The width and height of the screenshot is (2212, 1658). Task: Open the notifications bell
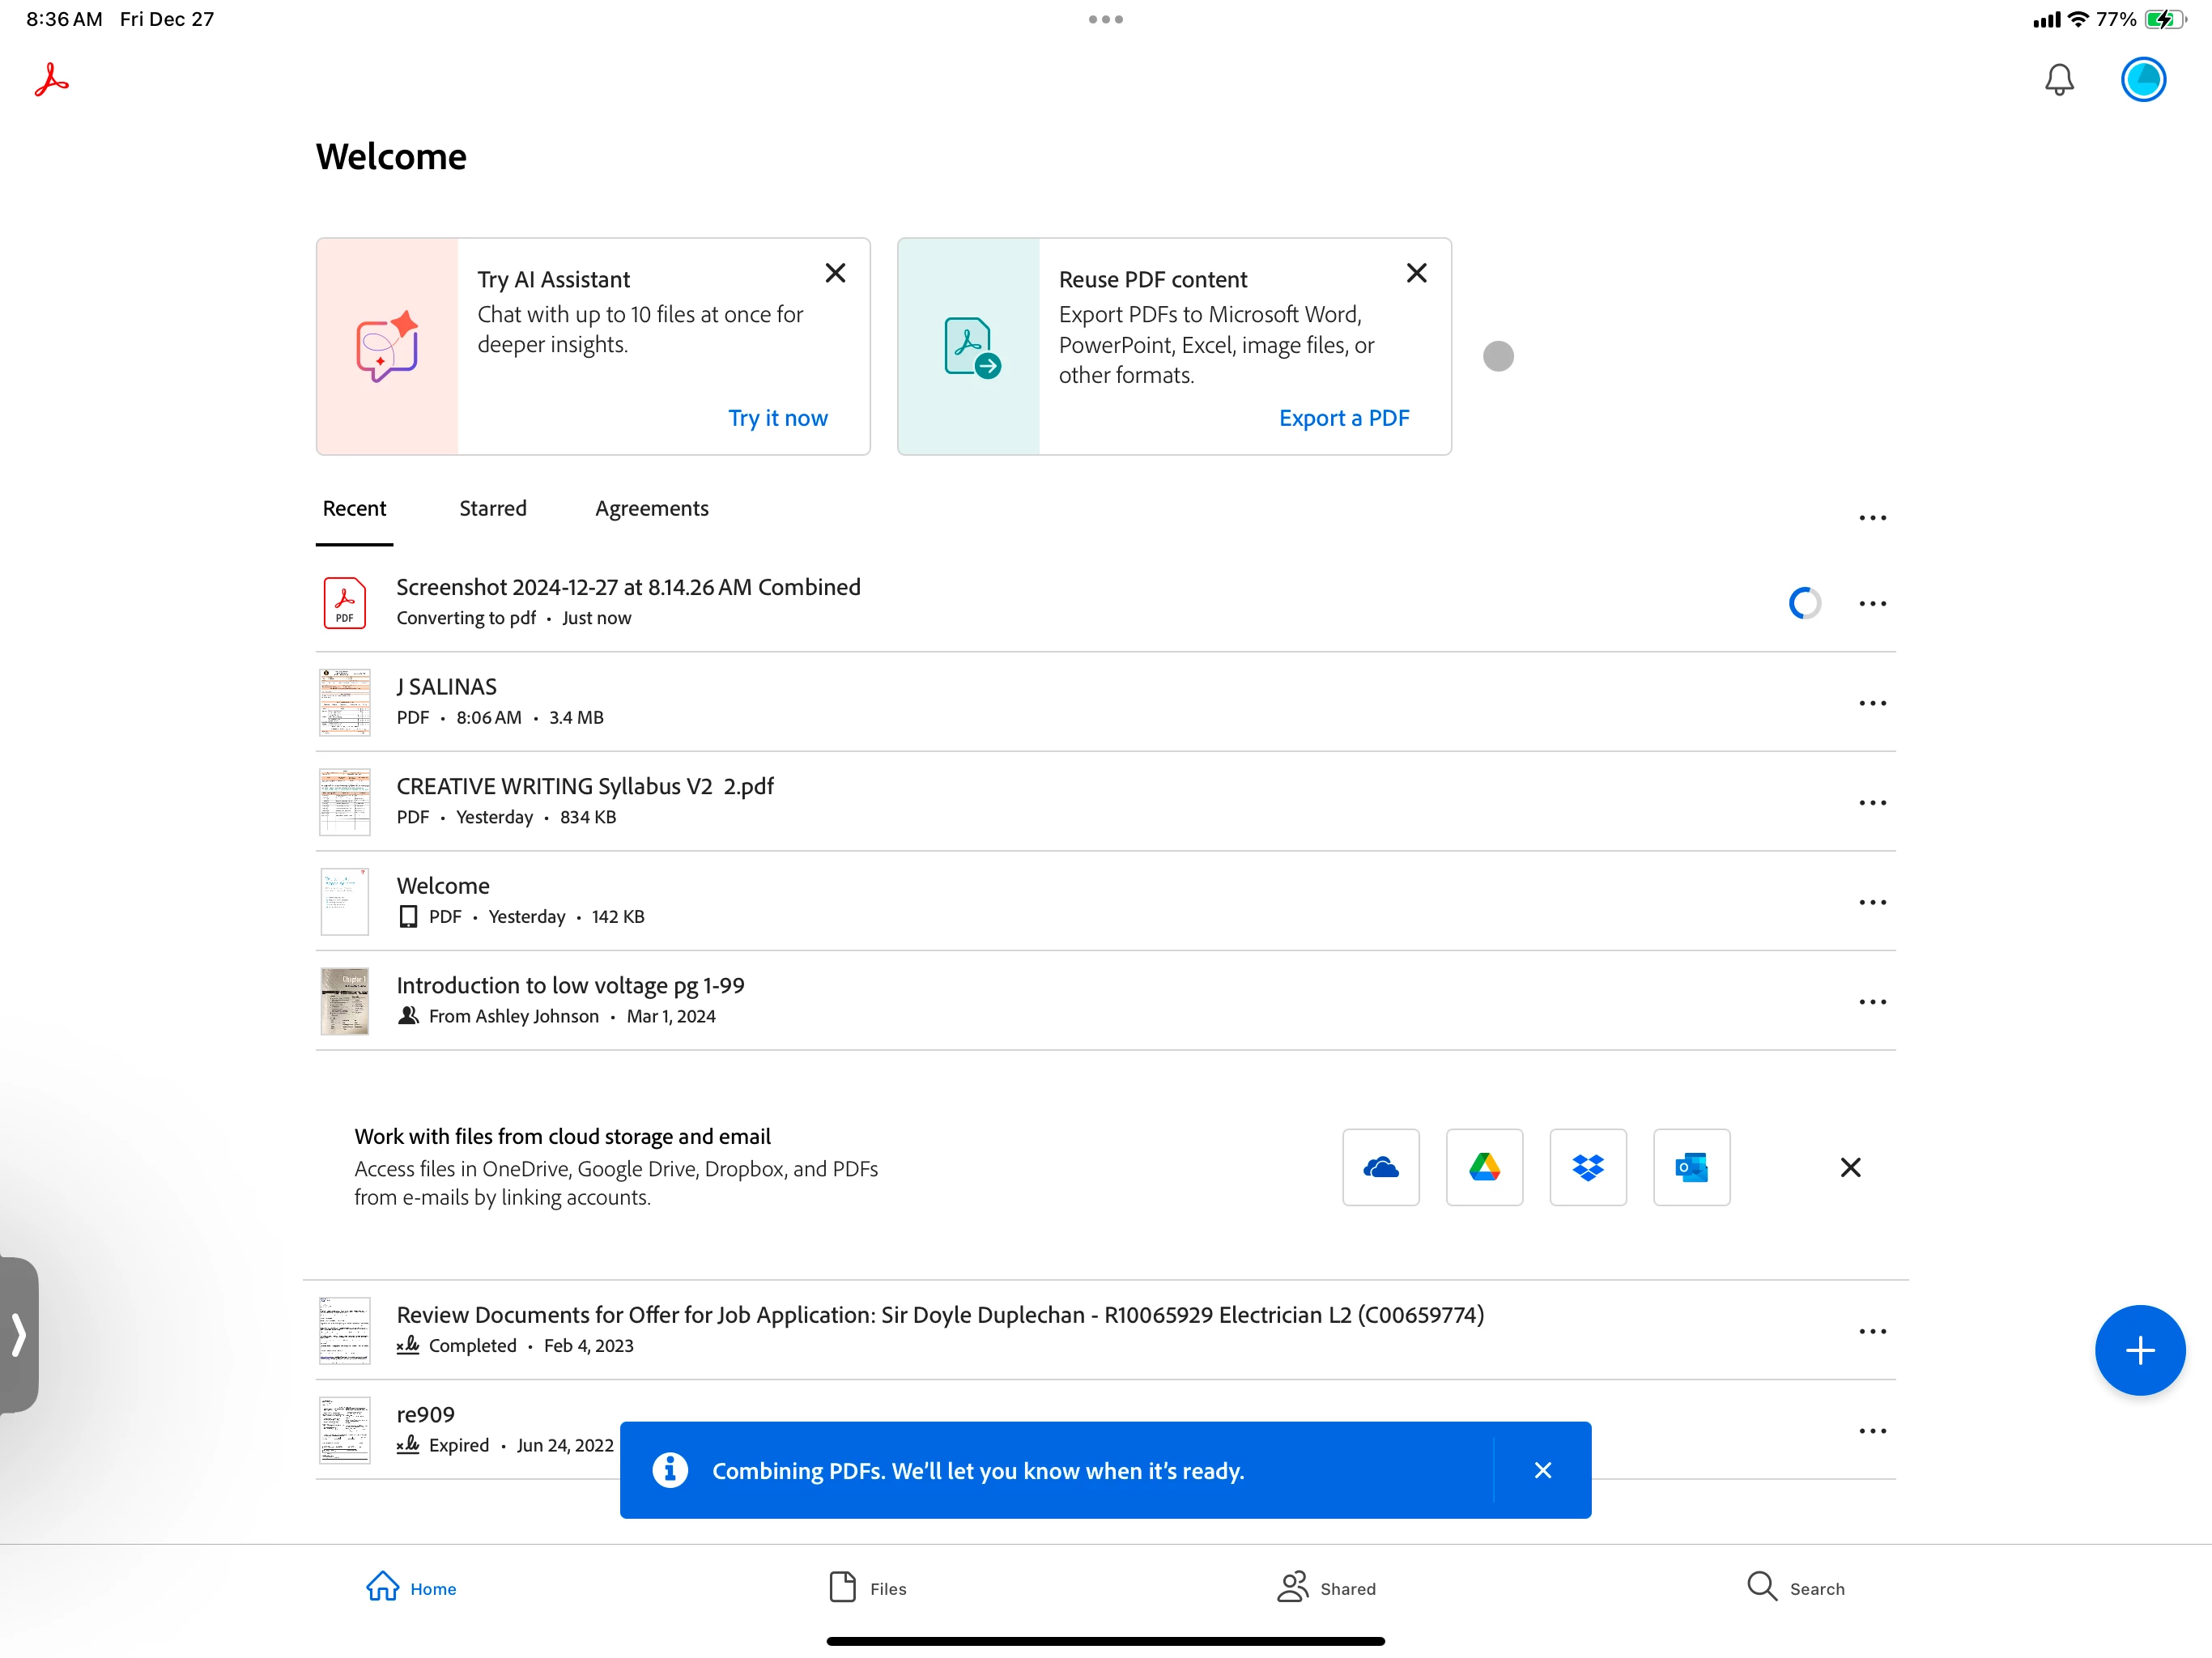click(x=2058, y=80)
